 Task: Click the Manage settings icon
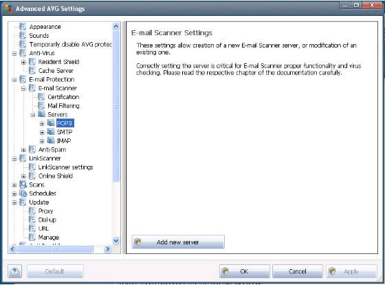coord(32,237)
